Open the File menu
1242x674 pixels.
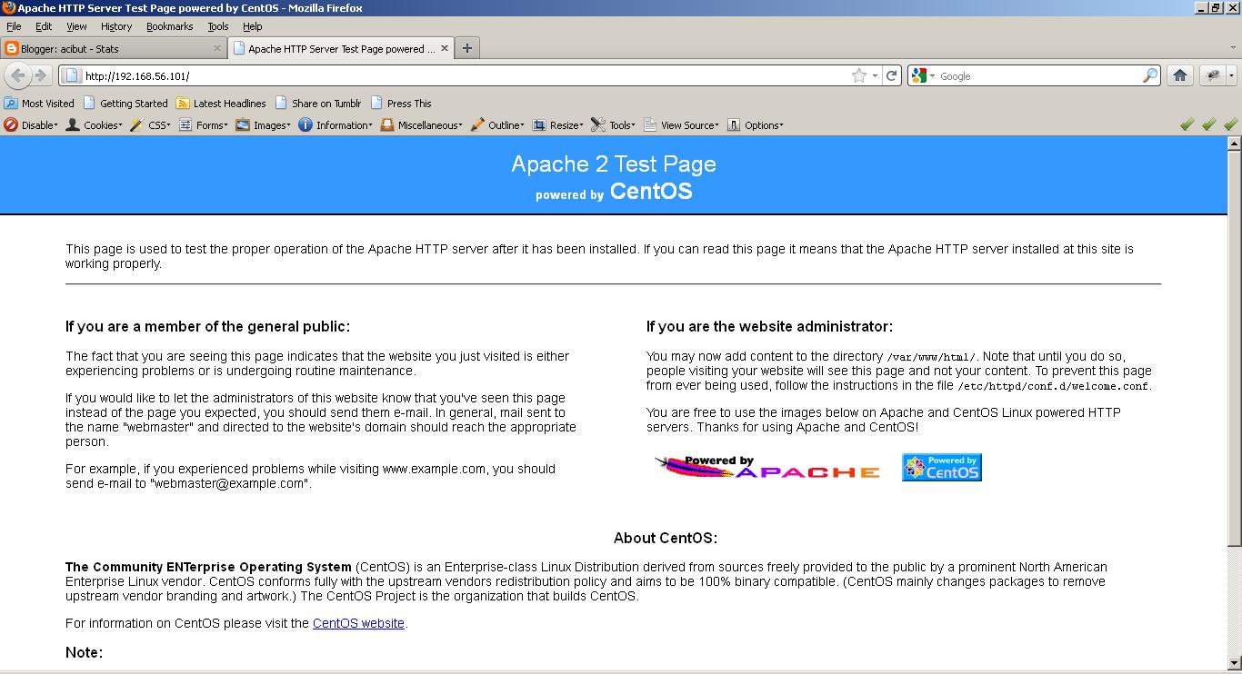coord(14,26)
